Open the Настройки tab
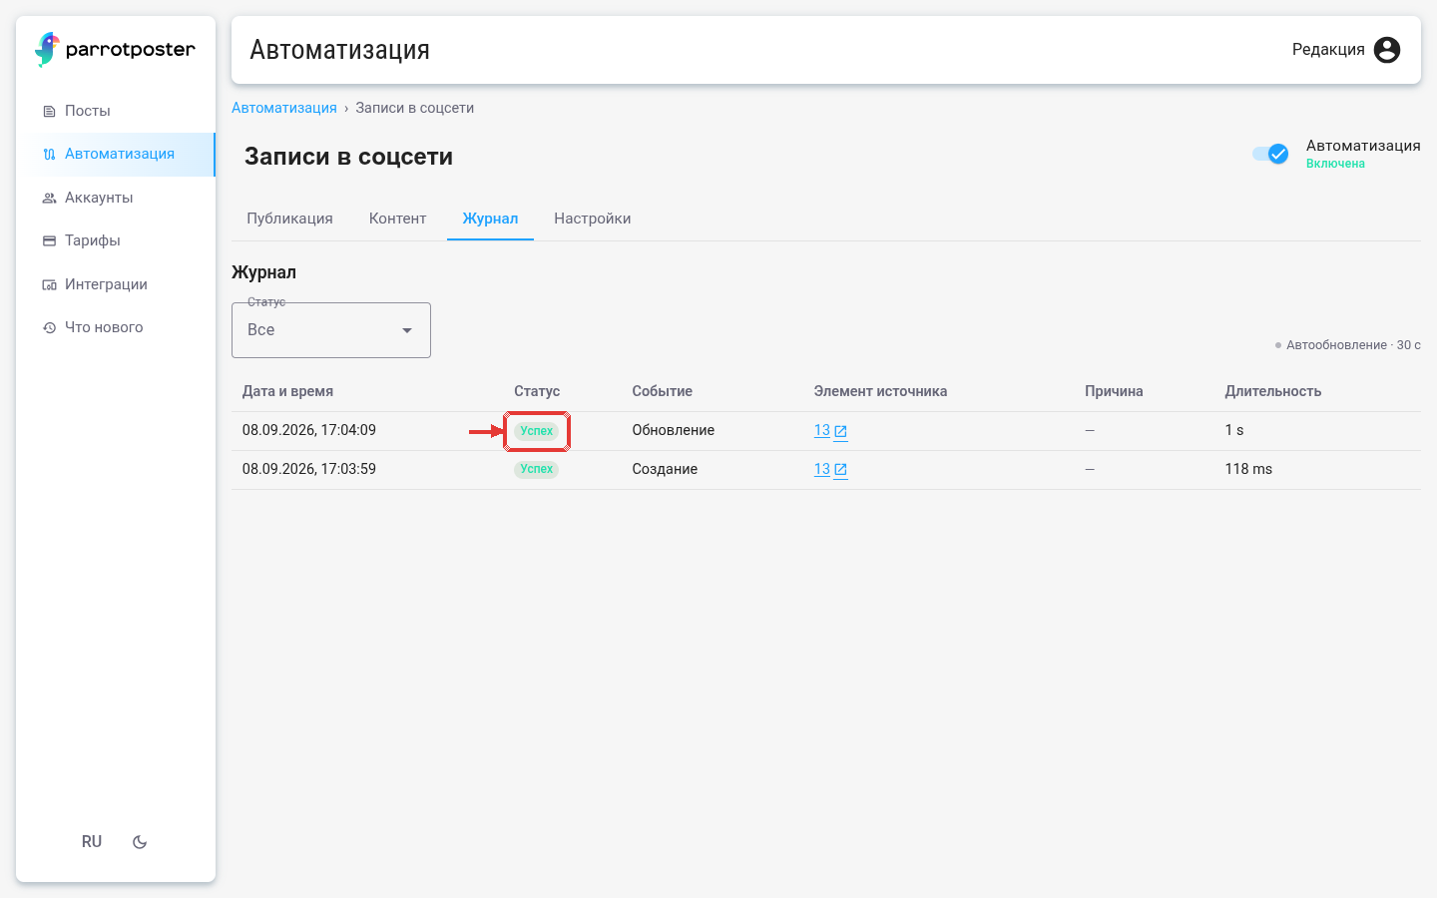The width and height of the screenshot is (1437, 898). [x=593, y=219]
